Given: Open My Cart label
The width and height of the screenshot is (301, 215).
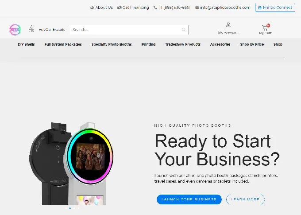Looking at the screenshot, I should point(265,33).
